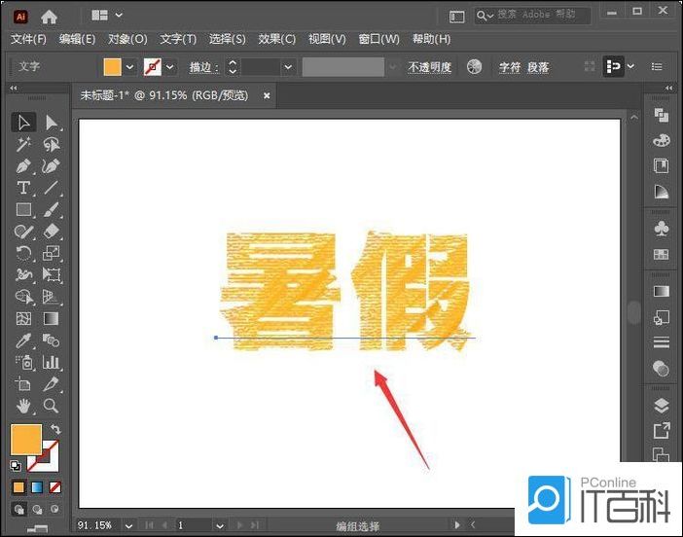Open the Color palette panel icon
This screenshot has width=683, height=537.
pos(662,141)
